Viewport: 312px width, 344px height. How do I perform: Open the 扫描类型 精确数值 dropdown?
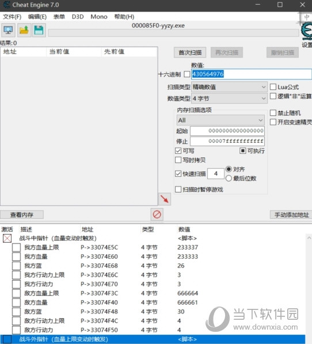[229, 87]
